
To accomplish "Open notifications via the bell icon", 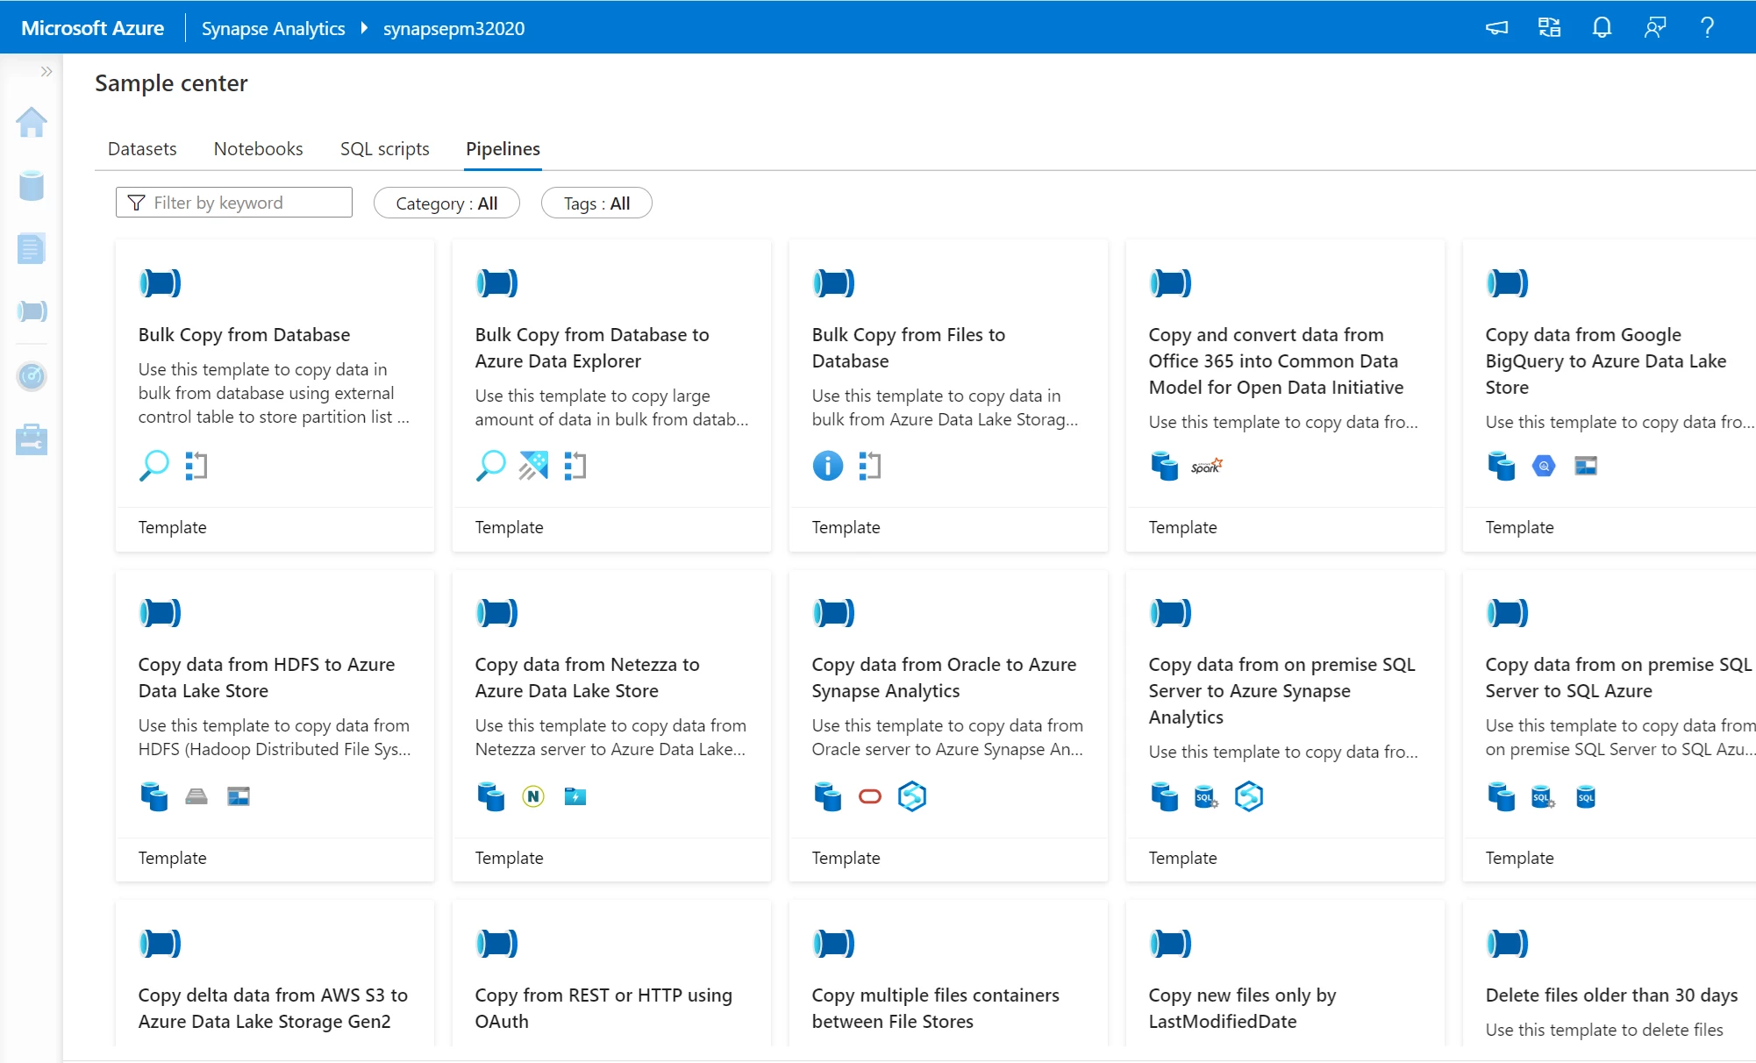I will pos(1601,27).
